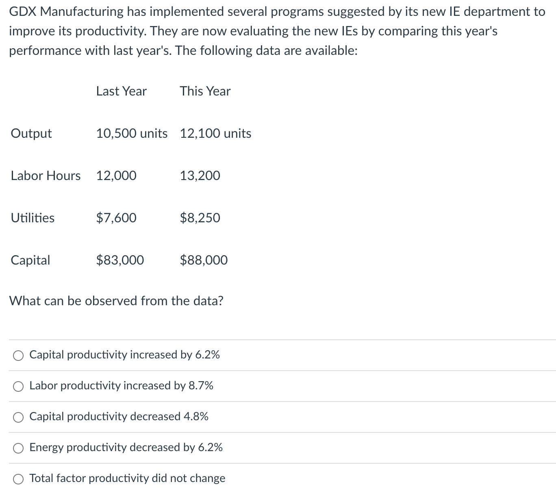Click the answer text 'Energy productivity decreased by 6.2%'
Screen dimensions: 556x495
pos(126,447)
